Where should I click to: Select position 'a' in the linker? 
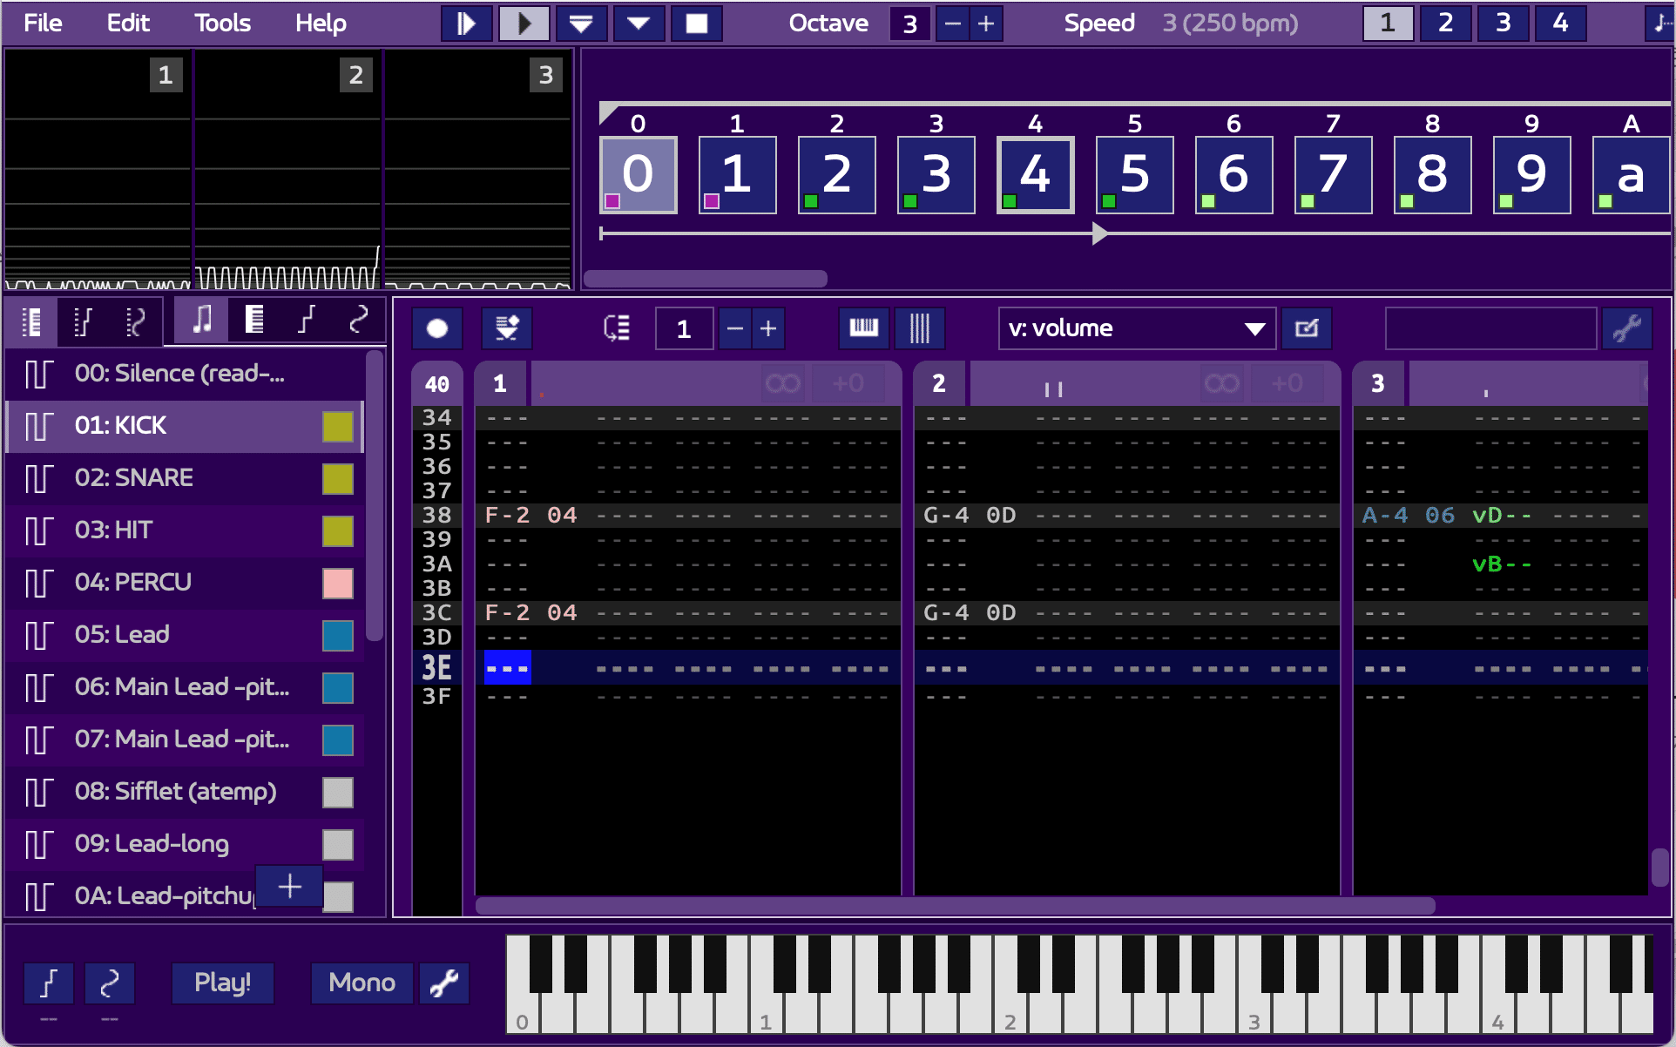[x=1631, y=174]
